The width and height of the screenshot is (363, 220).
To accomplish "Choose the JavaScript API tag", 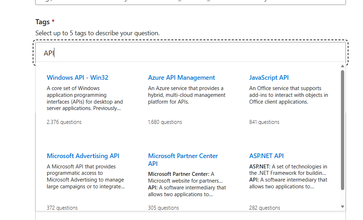I will 269,78.
